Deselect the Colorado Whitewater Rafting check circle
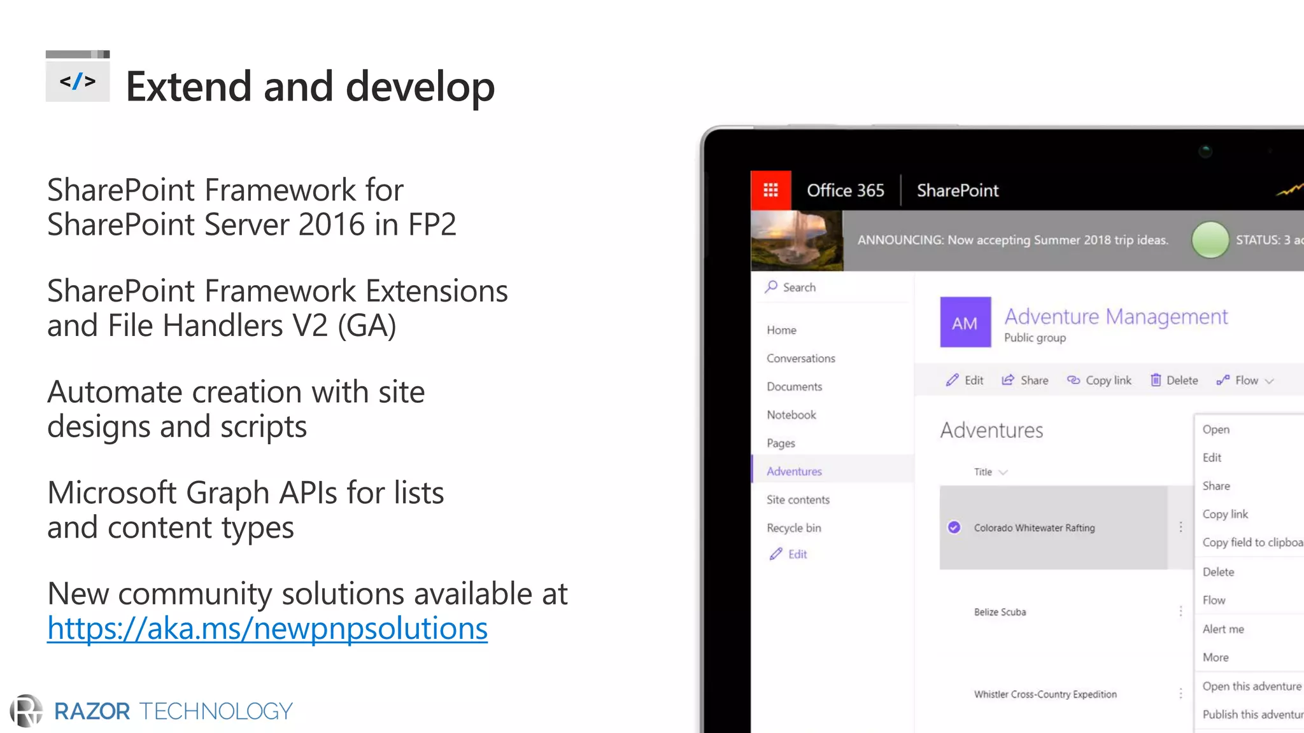This screenshot has width=1304, height=733. [954, 527]
